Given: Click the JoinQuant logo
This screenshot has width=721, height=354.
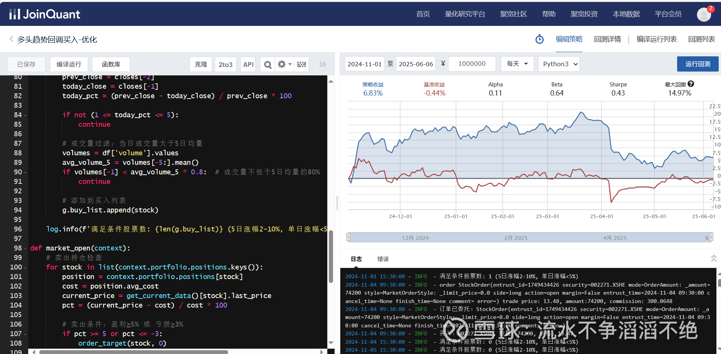Looking at the screenshot, I should pyautogui.click(x=44, y=14).
